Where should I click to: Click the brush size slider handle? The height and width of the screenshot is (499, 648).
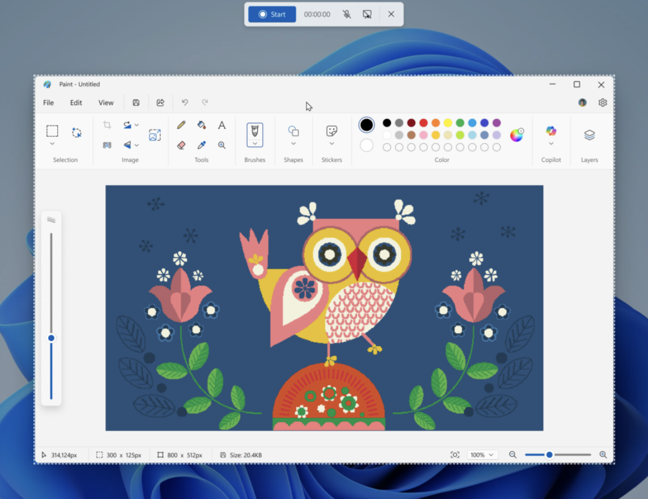[x=51, y=338]
